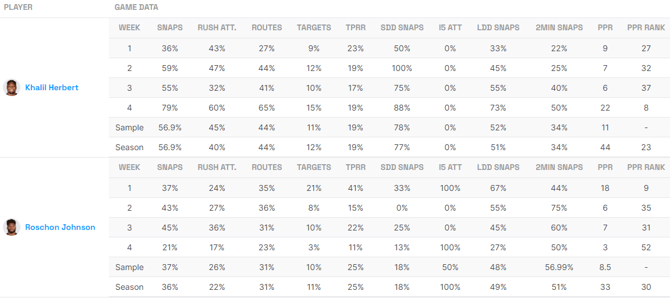Click Johnson's Week 1 I5 ATT 100% cell

tap(450, 188)
